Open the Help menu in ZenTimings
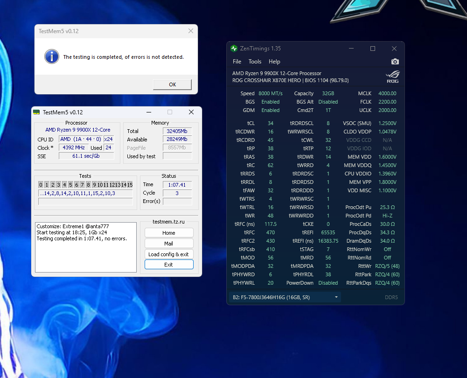 274,62
